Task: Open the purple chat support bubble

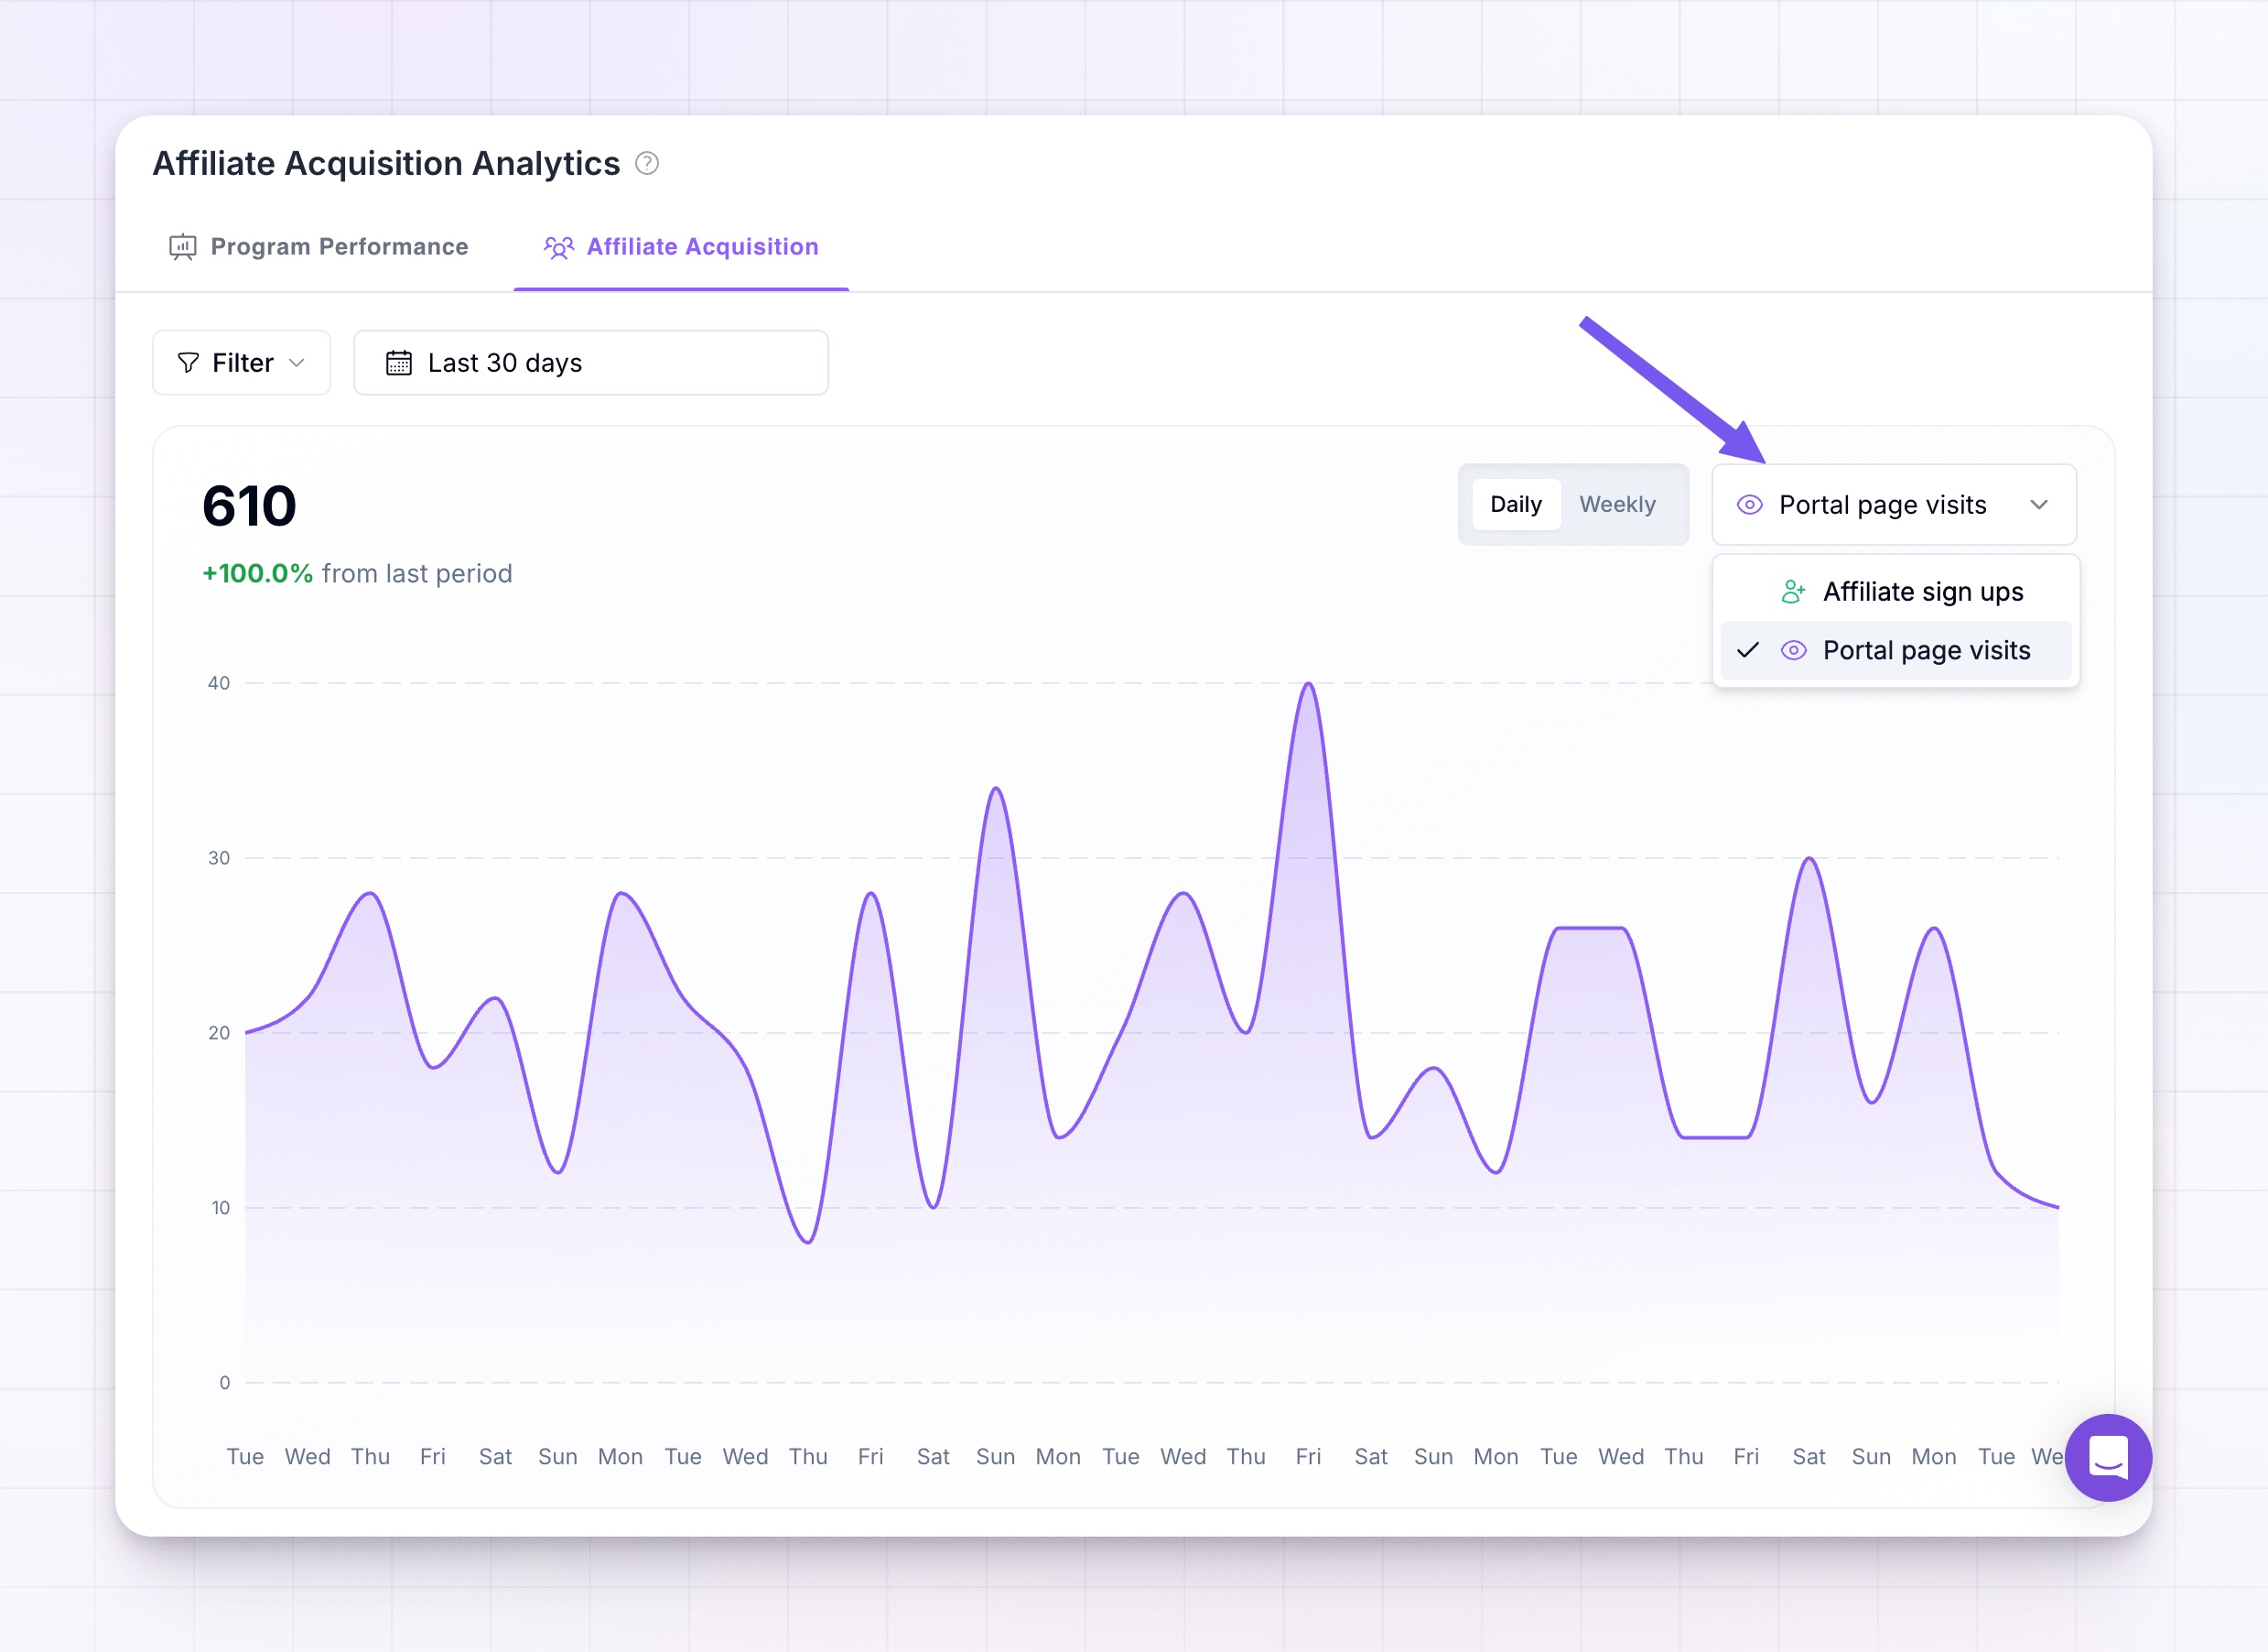Action: pyautogui.click(x=2108, y=1457)
